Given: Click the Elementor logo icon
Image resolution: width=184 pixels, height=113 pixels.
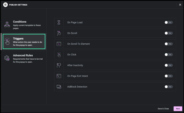Looking at the screenshot, I should tap(5, 5).
